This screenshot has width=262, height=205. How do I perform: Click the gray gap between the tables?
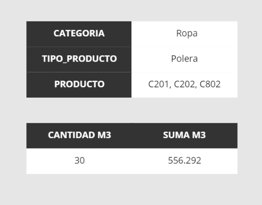click(x=132, y=110)
